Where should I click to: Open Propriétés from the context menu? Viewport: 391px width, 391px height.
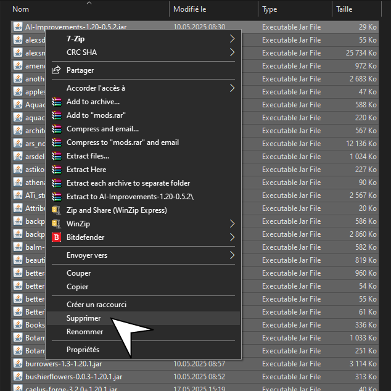pos(83,350)
